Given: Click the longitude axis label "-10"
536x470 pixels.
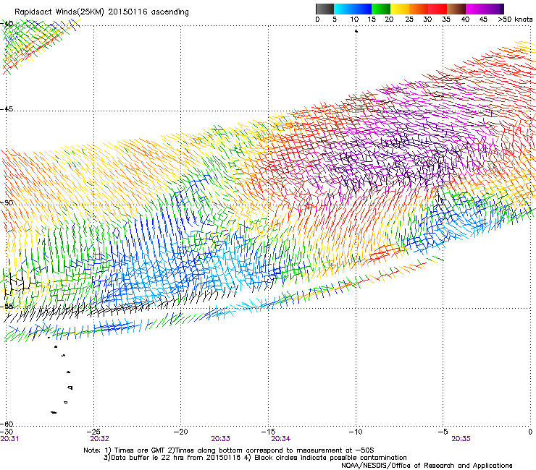Looking at the screenshot, I should pos(356,432).
